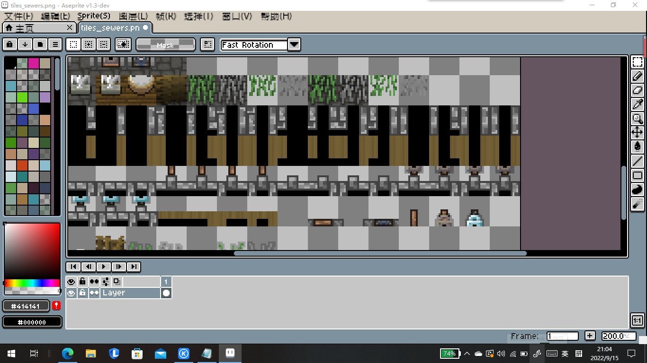
Task: Open the Sprite(S) menu
Action: click(x=94, y=17)
